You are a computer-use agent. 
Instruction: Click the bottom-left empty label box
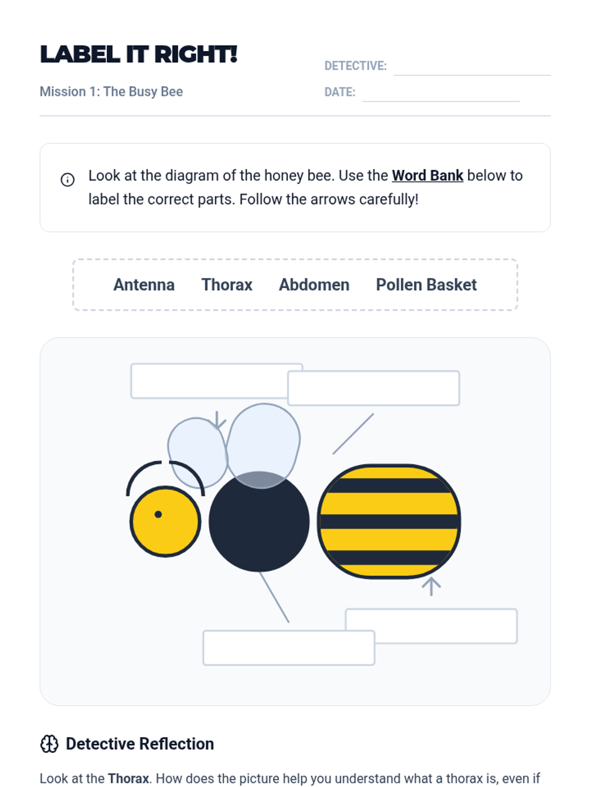tap(289, 648)
